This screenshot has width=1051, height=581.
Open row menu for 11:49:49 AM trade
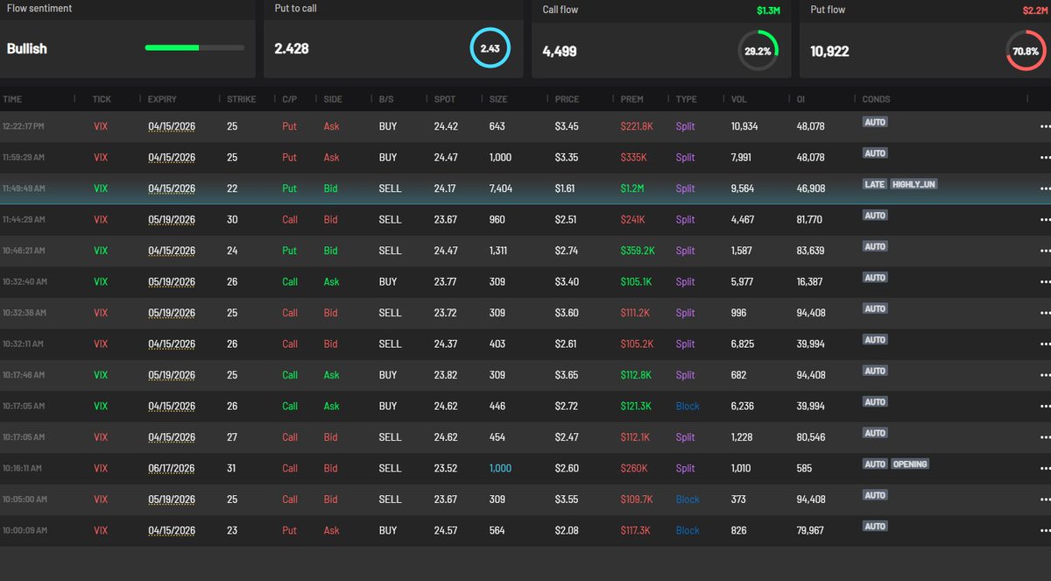[1044, 188]
